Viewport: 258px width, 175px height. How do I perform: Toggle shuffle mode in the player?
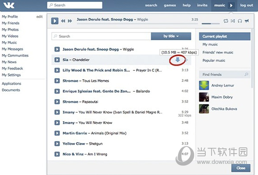point(233,21)
